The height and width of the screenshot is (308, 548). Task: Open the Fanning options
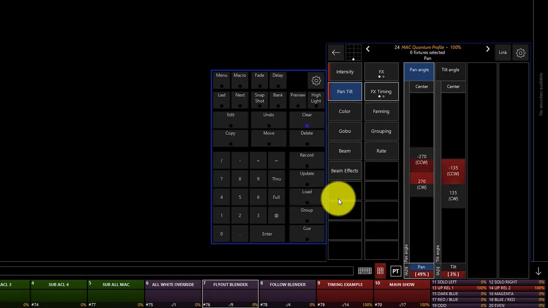(x=381, y=111)
